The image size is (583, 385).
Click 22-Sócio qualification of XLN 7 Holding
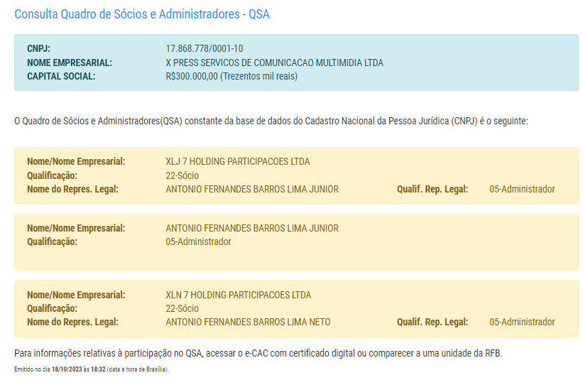pyautogui.click(x=182, y=308)
